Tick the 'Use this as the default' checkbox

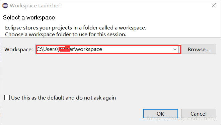pos(7,98)
